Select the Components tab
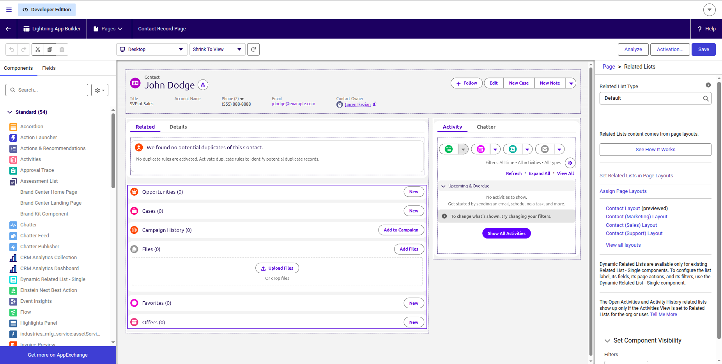 18,68
